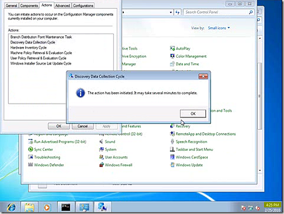Image resolution: width=284 pixels, height=214 pixels.
Task: Click the Color Management icon
Action: 172,56
